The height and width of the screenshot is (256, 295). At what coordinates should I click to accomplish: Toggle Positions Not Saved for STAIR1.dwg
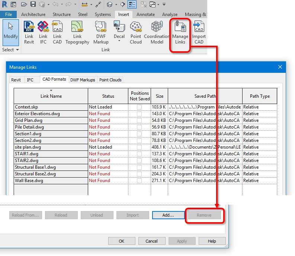coord(139,154)
